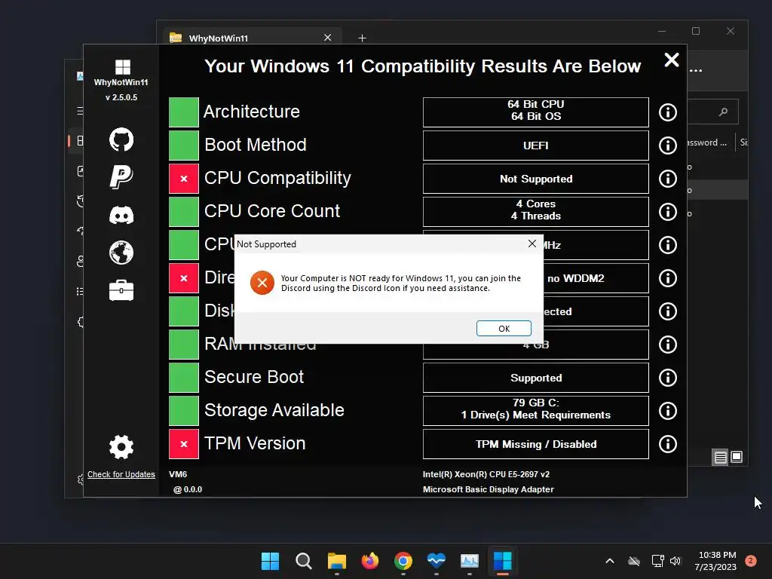This screenshot has height=579, width=772.
Task: Click the Not Supported CPU result box
Action: pyautogui.click(x=536, y=179)
